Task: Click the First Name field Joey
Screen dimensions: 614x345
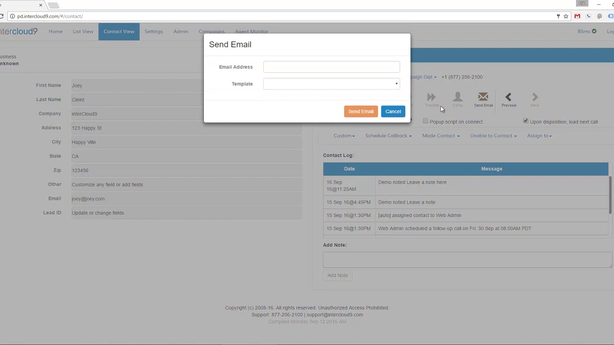Action: (x=187, y=85)
